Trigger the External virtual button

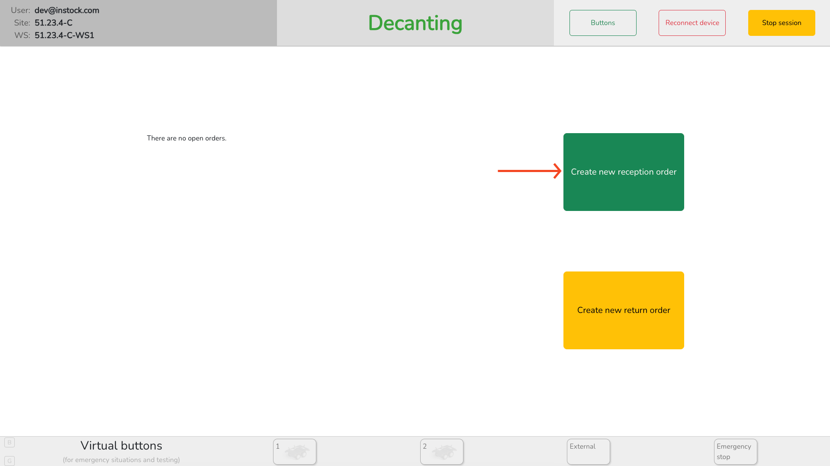click(x=589, y=452)
